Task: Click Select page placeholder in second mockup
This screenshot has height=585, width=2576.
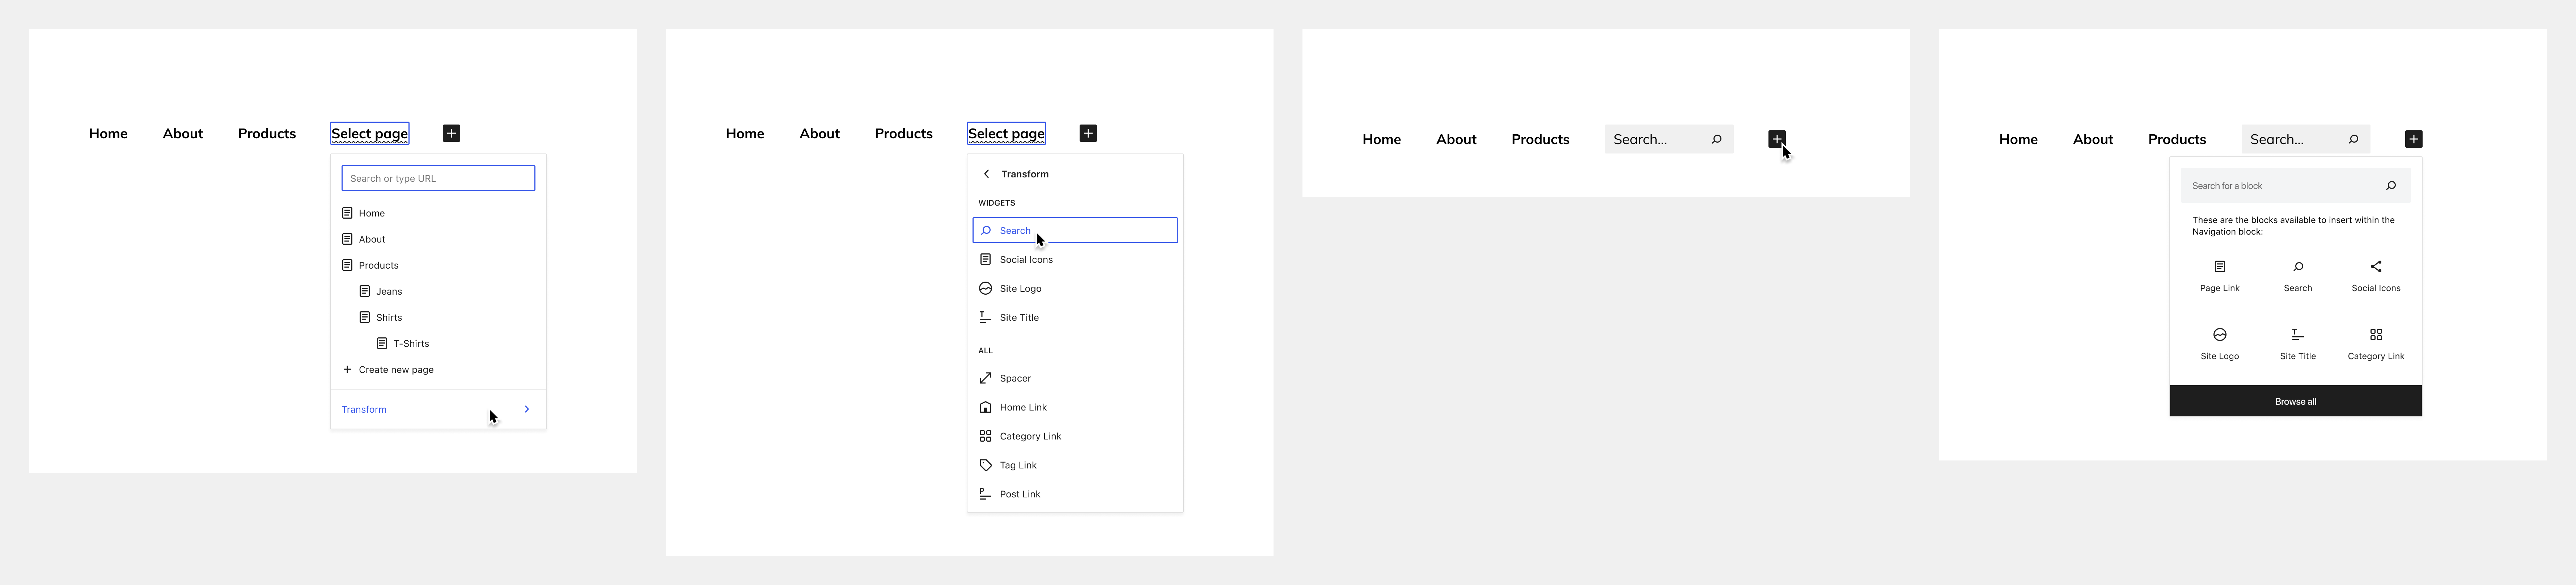Action: (x=1006, y=133)
